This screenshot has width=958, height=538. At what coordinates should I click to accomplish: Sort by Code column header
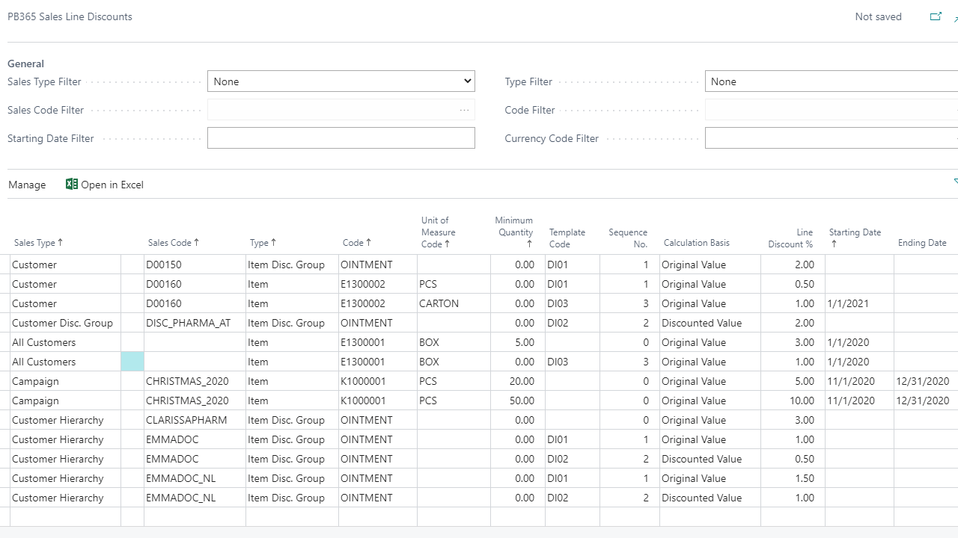[358, 243]
